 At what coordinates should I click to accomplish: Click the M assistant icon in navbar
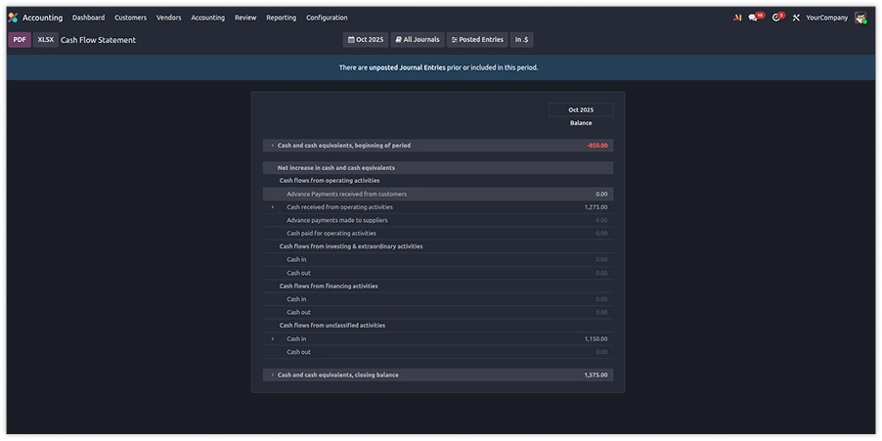coord(736,18)
